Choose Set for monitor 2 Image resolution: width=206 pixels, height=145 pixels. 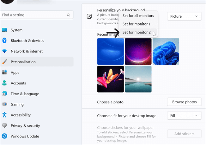[x=138, y=32]
